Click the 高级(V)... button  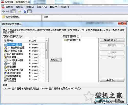tap(112, 80)
